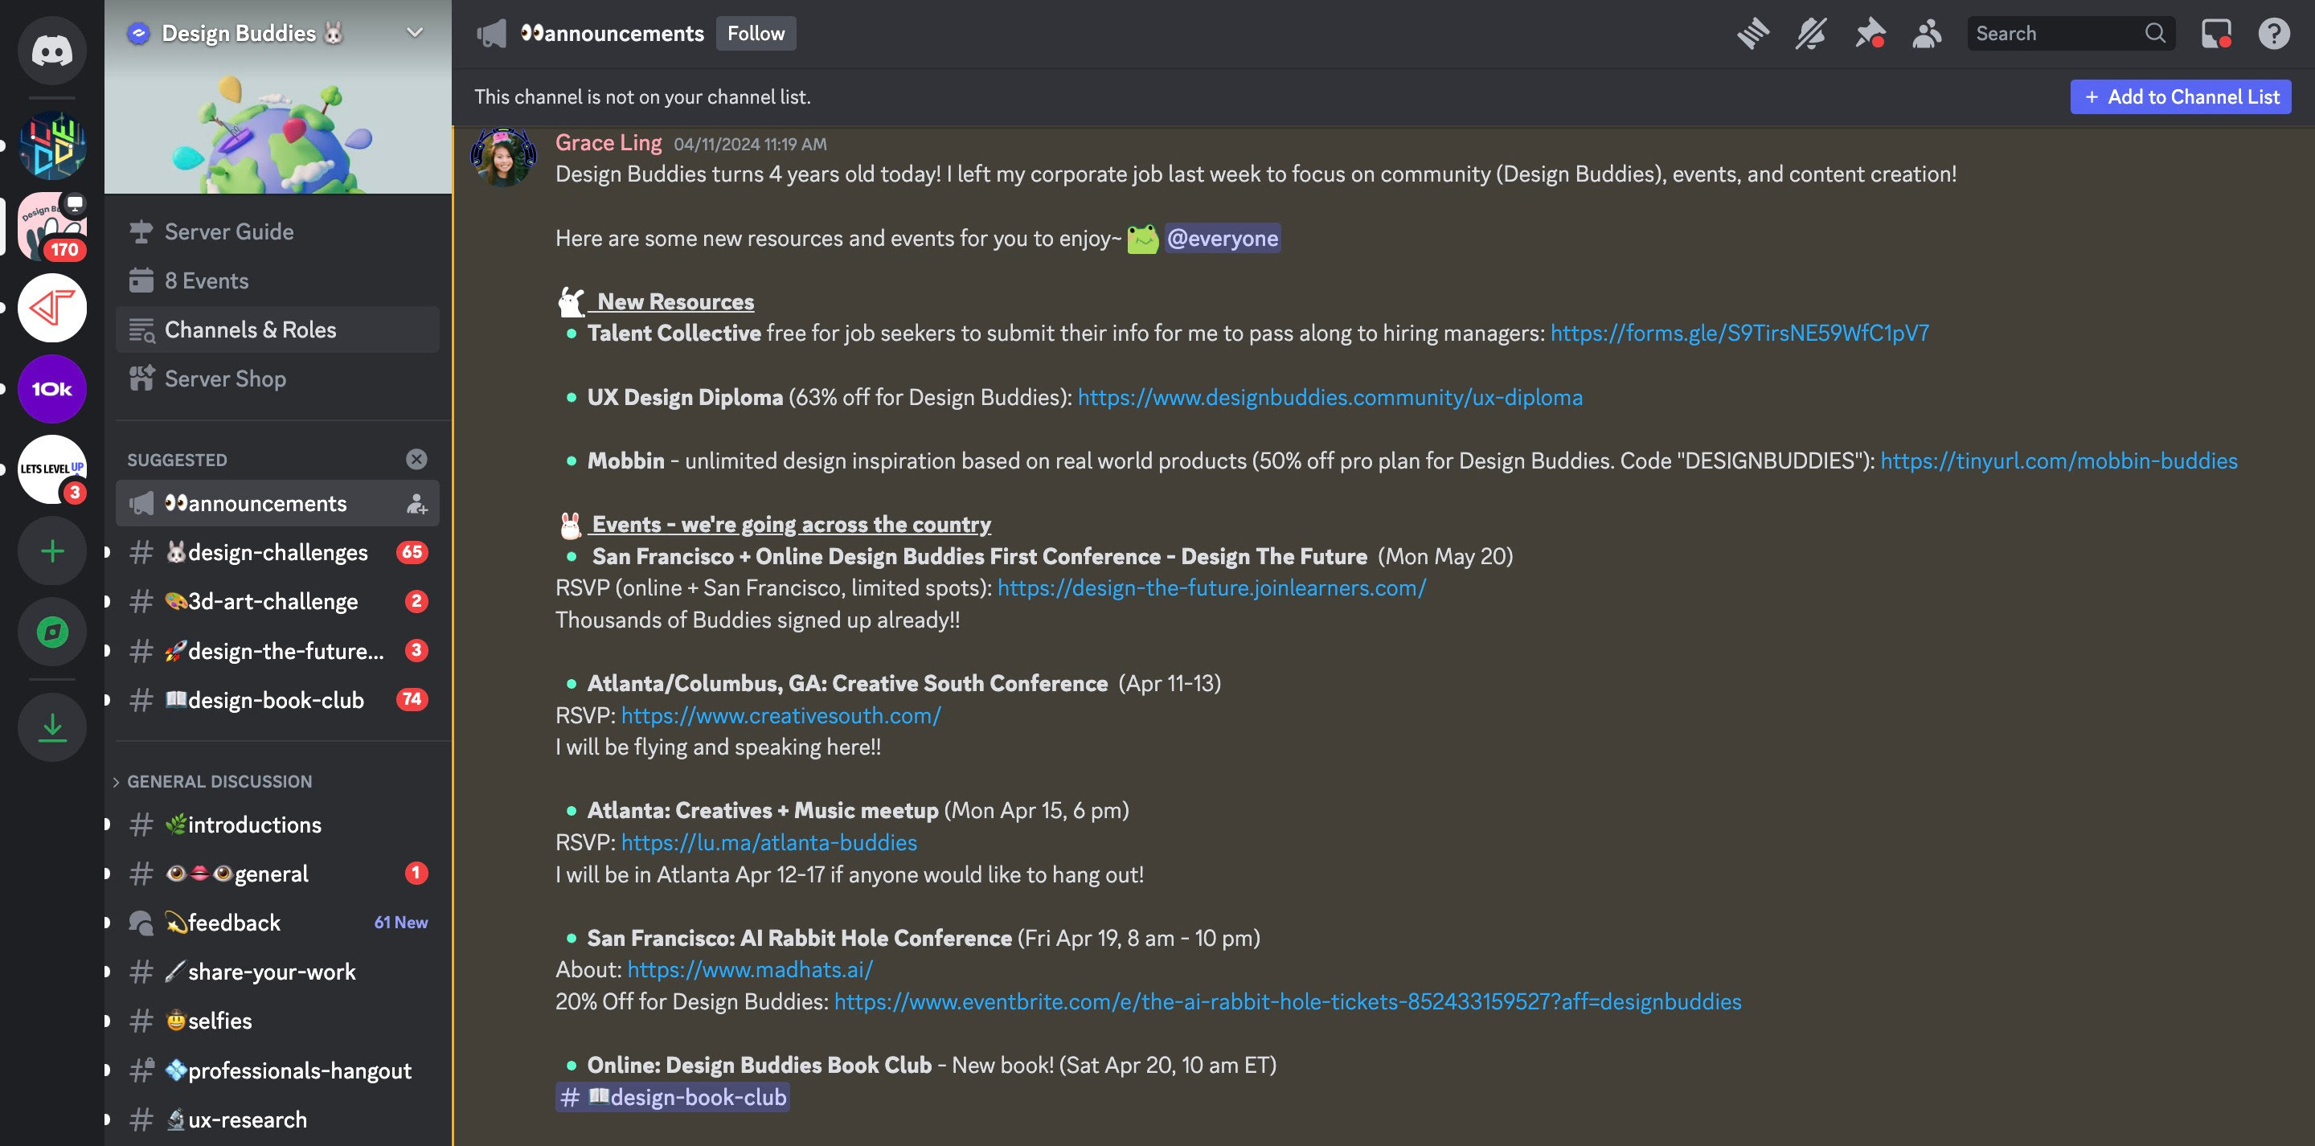Image resolution: width=2315 pixels, height=1146 pixels.
Task: Open the Design Buddies server dropdown menu
Action: click(414, 32)
